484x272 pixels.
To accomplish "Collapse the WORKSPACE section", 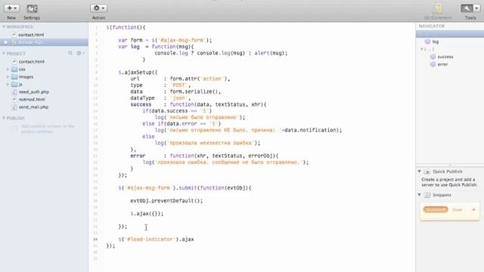I will (4, 27).
